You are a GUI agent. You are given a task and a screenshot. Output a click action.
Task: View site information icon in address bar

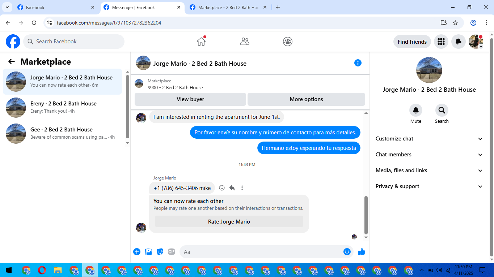pyautogui.click(x=50, y=23)
